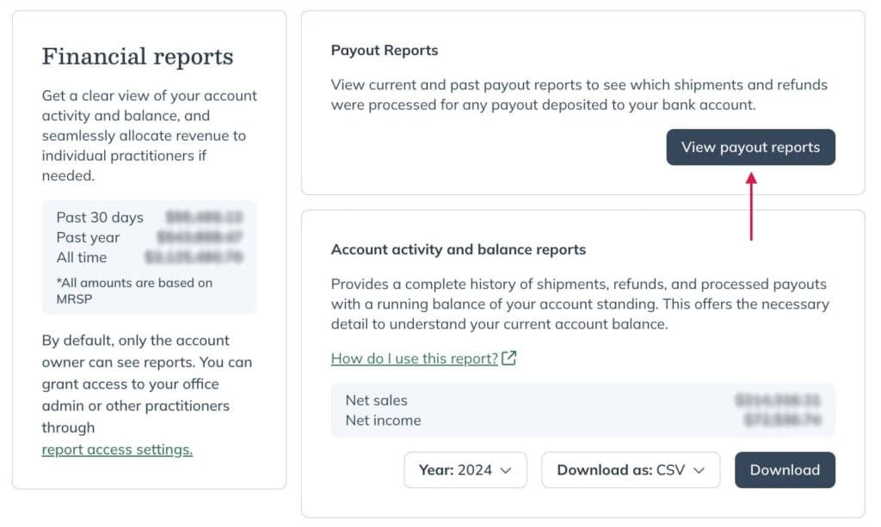This screenshot has height=527, width=881.
Task: Click the Account activity and balance reports heading
Action: (458, 250)
